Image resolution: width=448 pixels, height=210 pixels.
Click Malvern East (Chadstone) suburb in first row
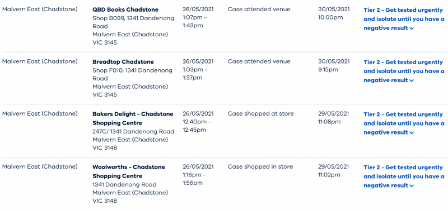tap(40, 9)
